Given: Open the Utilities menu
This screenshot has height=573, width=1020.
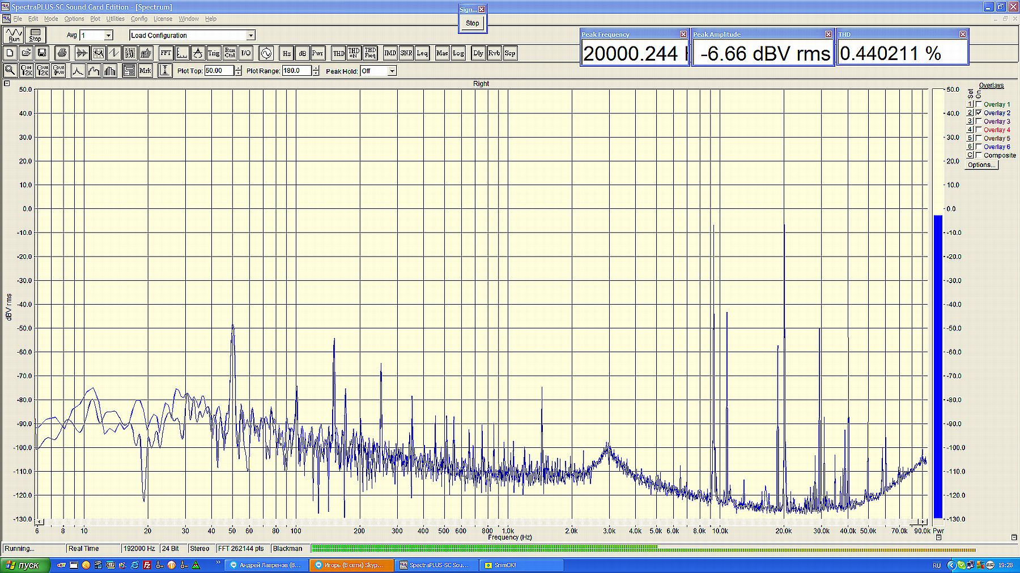Looking at the screenshot, I should tap(115, 19).
